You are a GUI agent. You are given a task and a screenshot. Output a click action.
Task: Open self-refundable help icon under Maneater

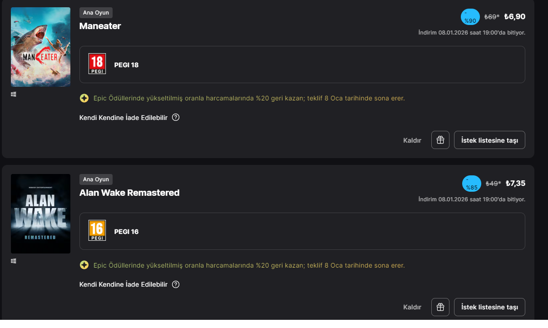[176, 118]
